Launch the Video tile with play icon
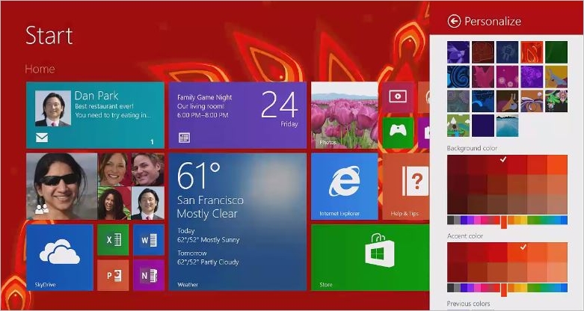 click(398, 98)
